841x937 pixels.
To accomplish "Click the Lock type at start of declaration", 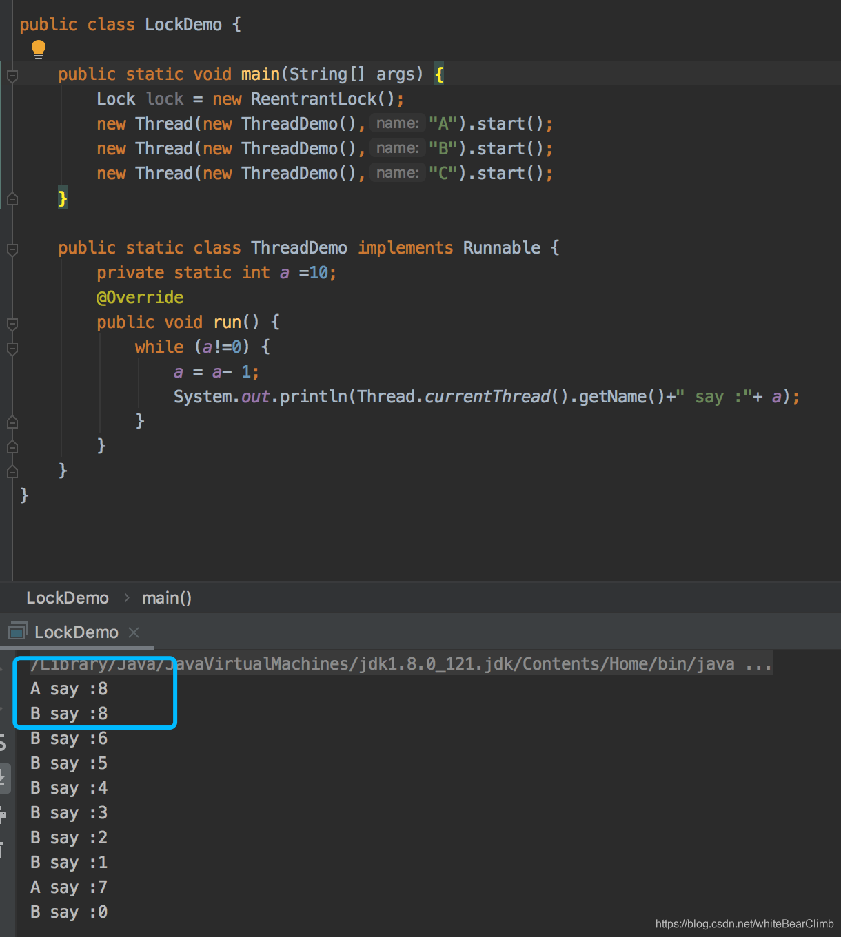I will (116, 99).
